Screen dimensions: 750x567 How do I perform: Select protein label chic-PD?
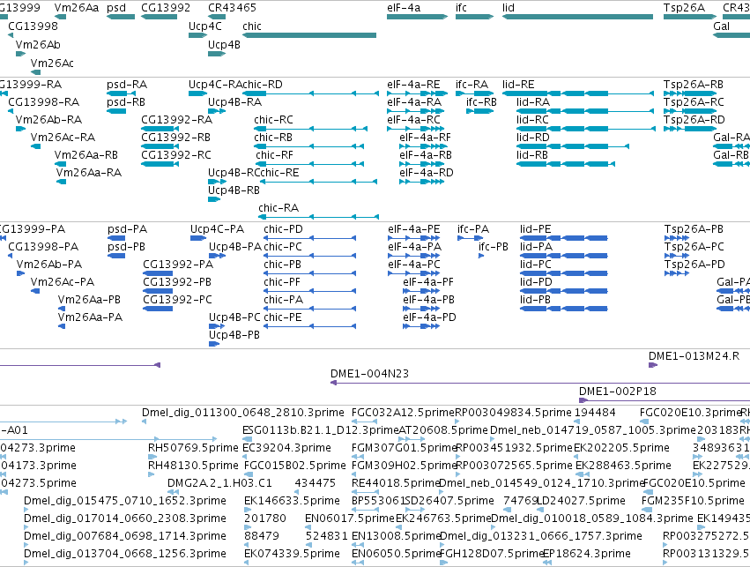(x=283, y=229)
